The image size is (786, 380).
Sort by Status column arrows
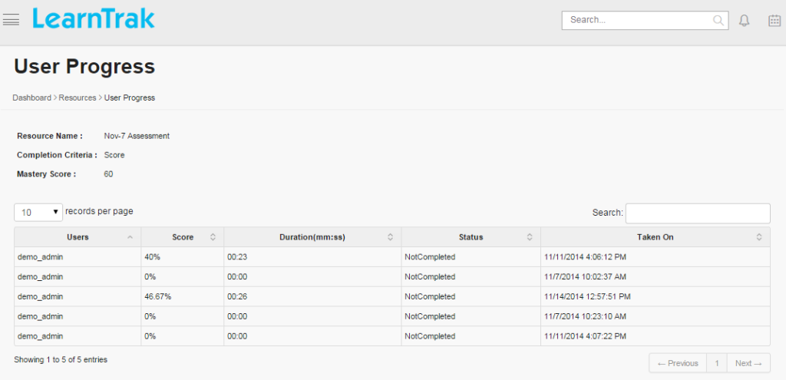coord(530,237)
